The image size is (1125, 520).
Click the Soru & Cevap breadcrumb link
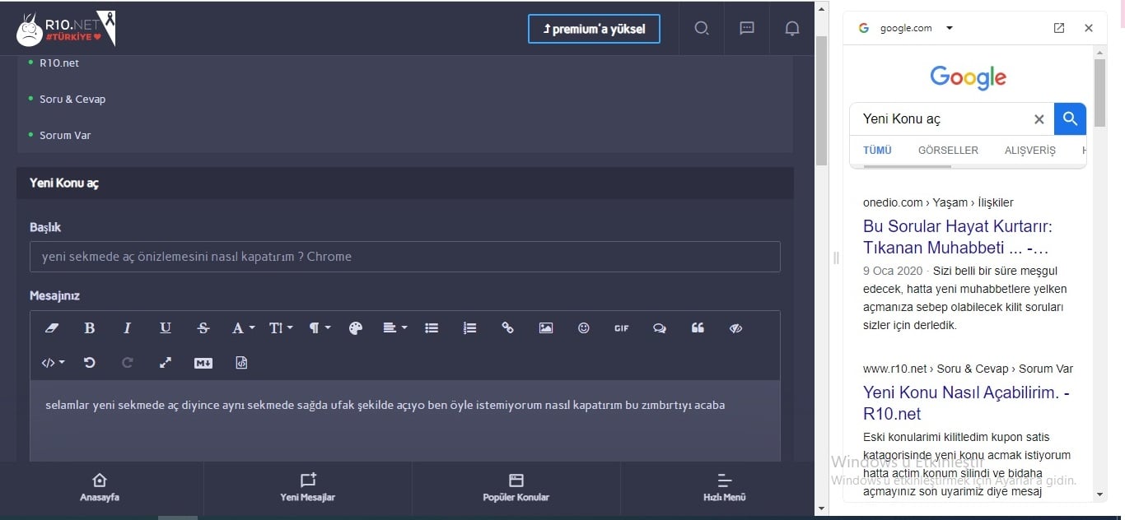72,100
